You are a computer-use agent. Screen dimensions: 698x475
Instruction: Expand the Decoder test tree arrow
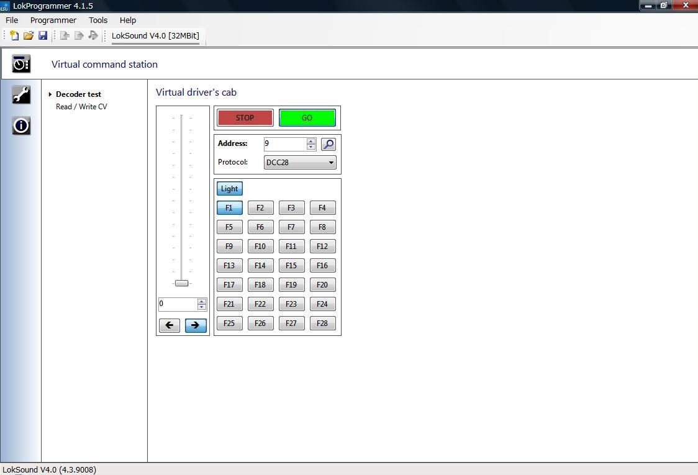[x=50, y=94]
